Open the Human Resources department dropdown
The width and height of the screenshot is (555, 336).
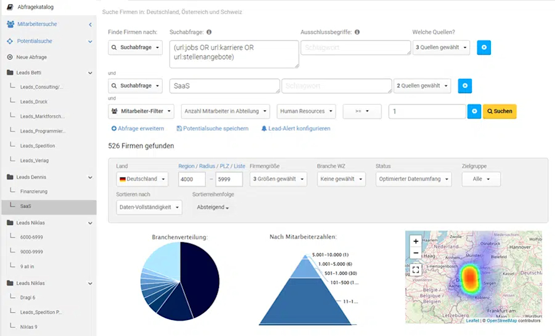click(306, 111)
